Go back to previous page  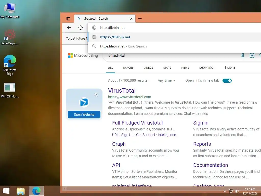pos(69,28)
